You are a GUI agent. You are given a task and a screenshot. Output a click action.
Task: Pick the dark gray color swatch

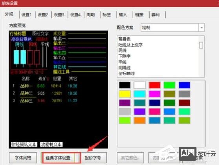184,94
